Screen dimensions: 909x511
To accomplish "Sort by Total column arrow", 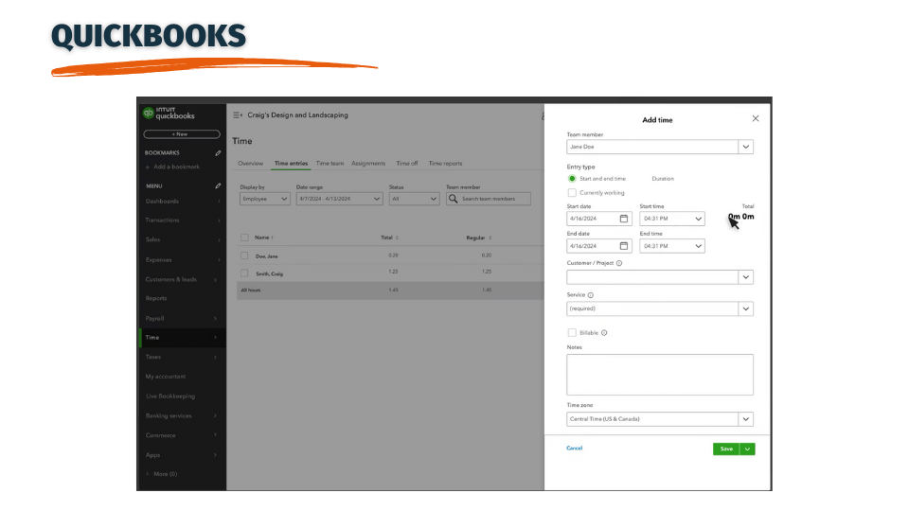I will [x=397, y=238].
